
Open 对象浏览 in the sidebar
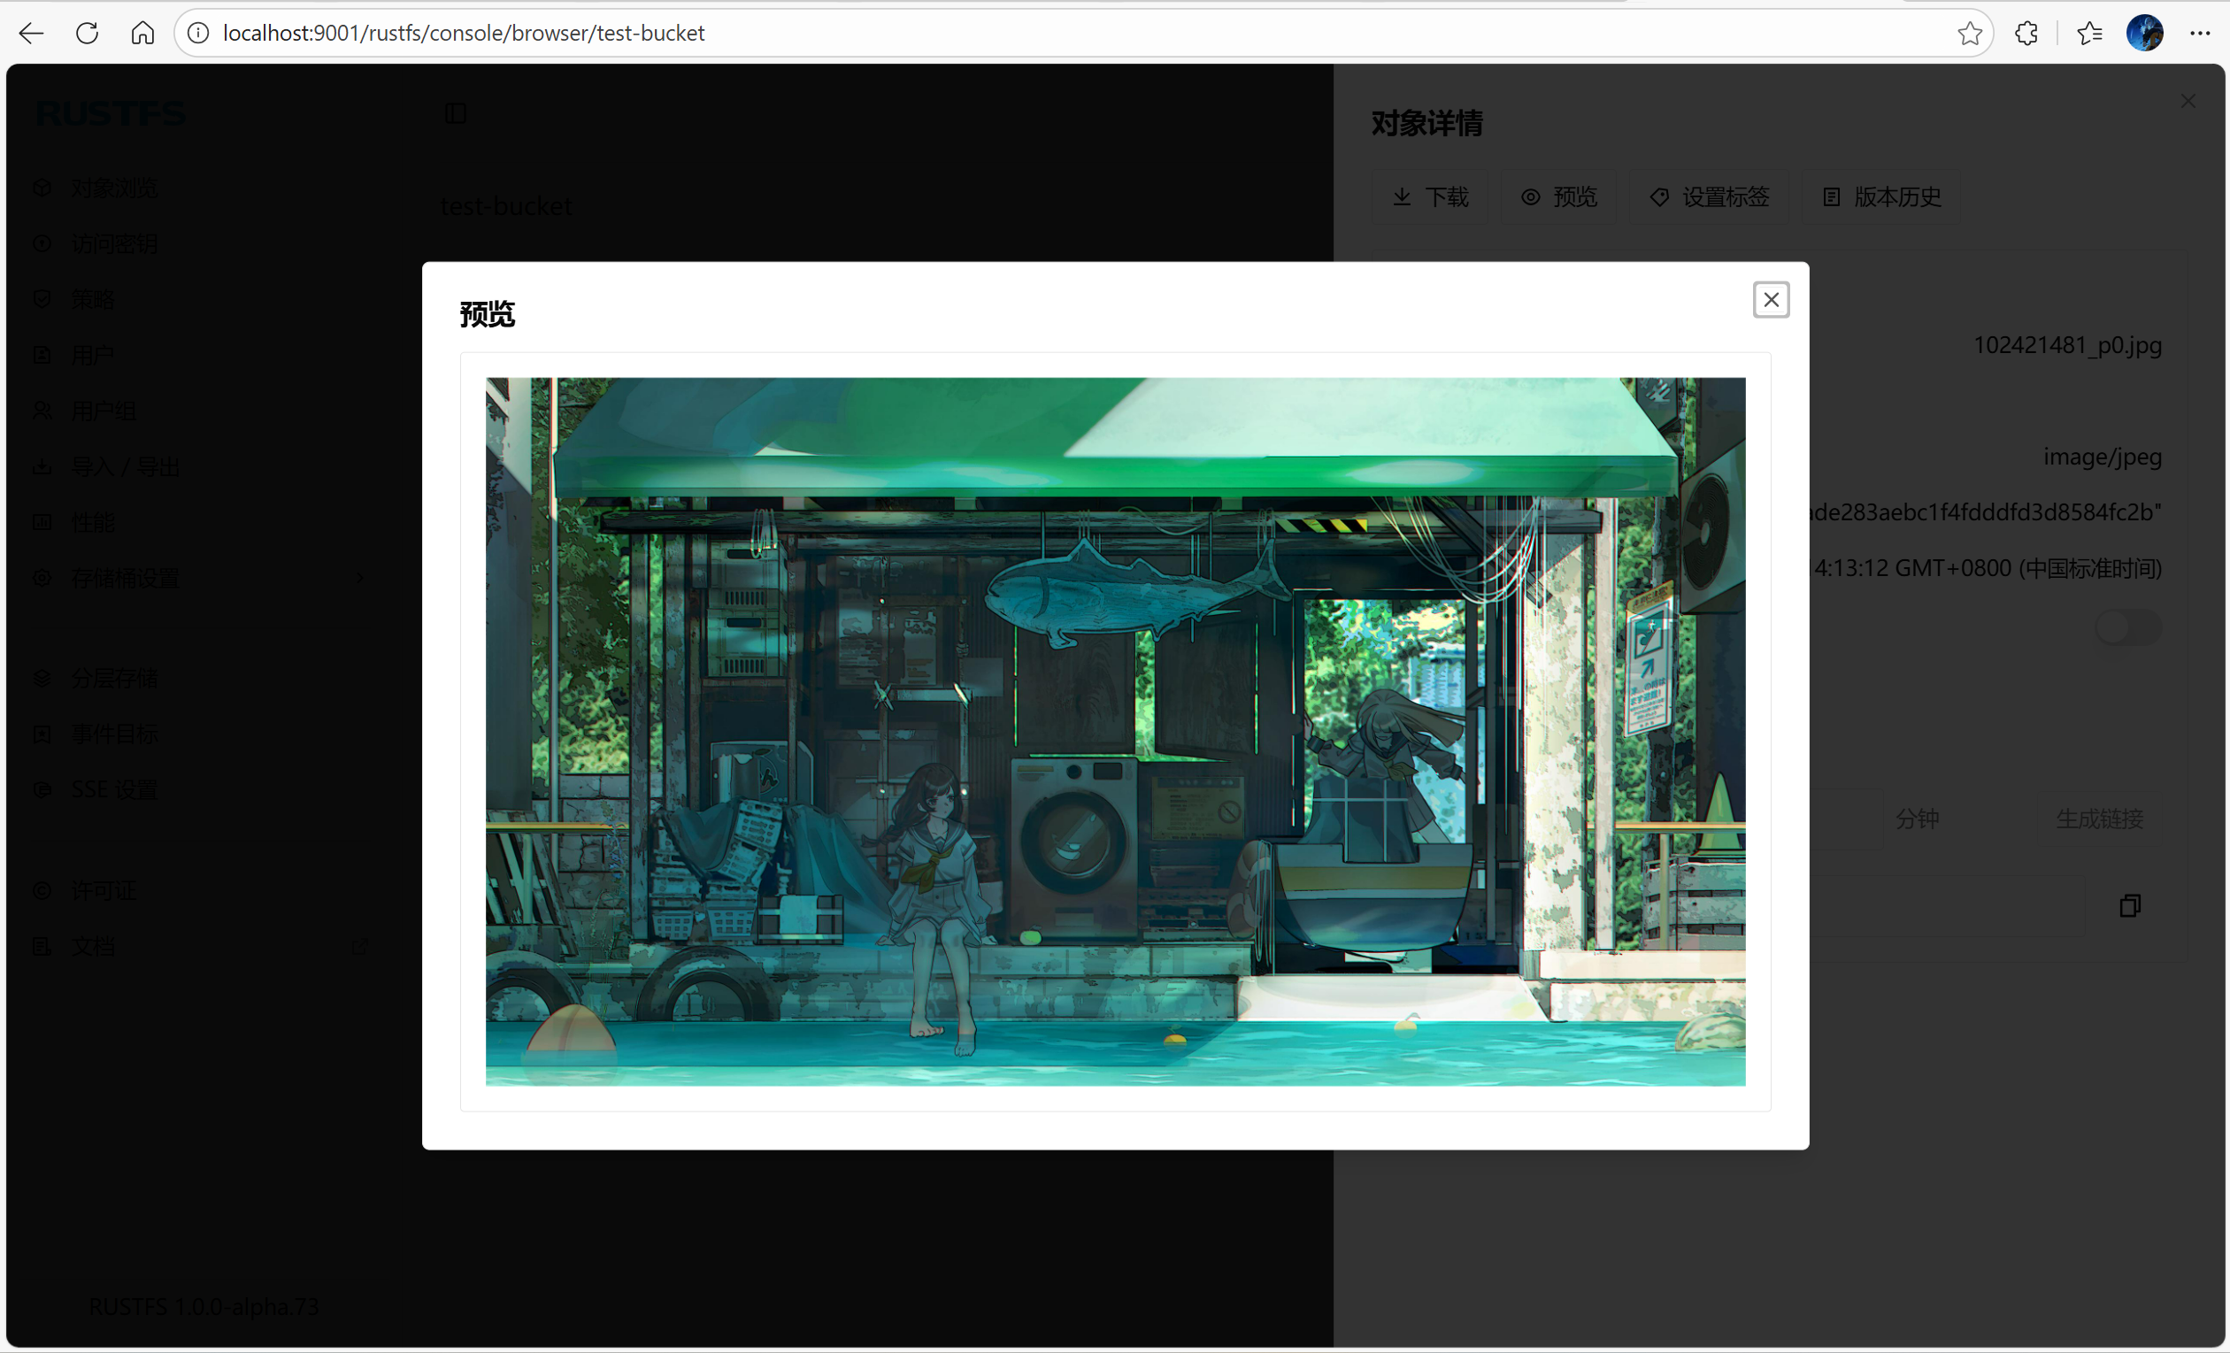coord(202,188)
